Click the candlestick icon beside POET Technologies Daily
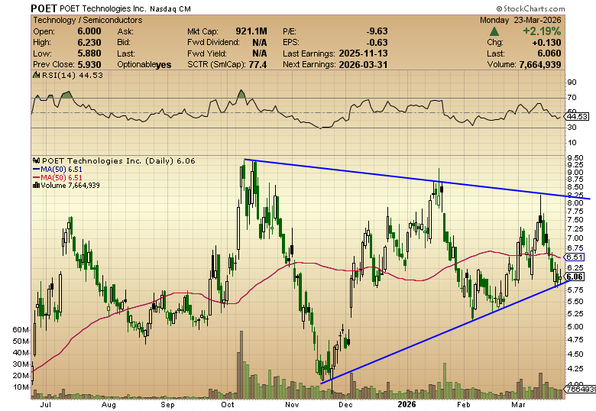The height and width of the screenshot is (411, 596). pos(37,160)
